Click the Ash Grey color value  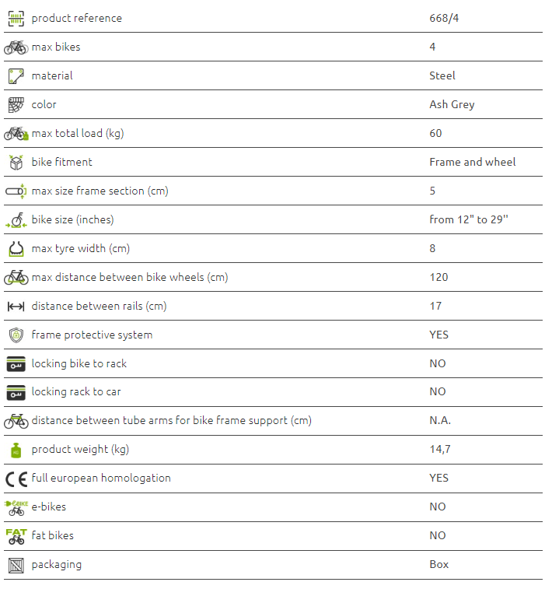pos(452,104)
